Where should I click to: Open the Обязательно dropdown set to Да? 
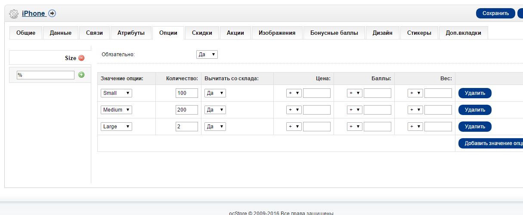207,55
